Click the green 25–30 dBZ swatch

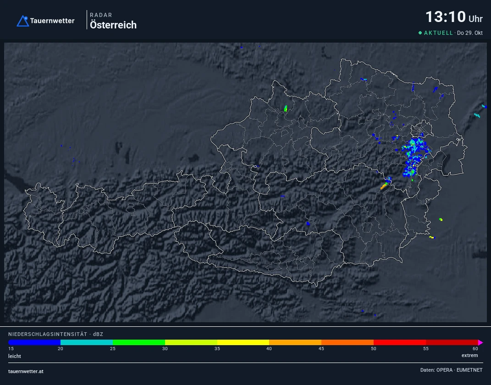click(139, 342)
